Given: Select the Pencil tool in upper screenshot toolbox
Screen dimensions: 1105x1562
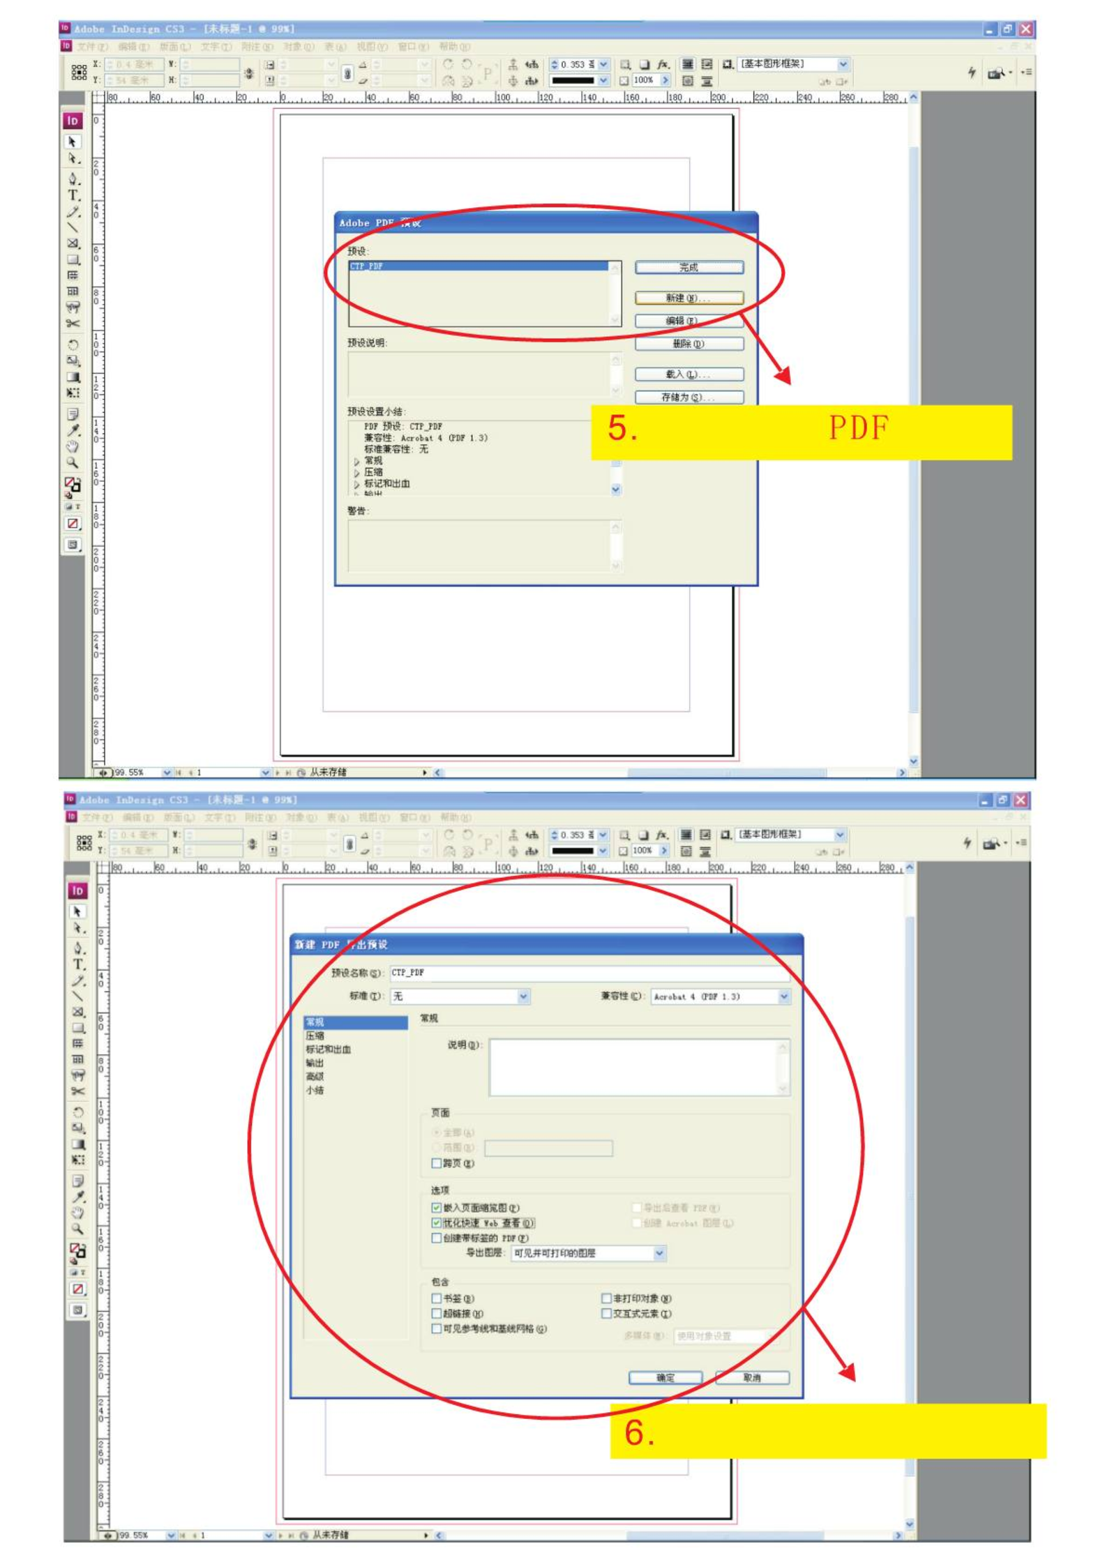Looking at the screenshot, I should point(72,211).
